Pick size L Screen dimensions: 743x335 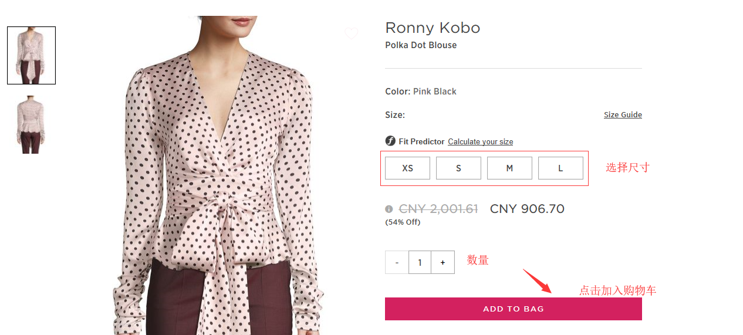click(x=560, y=168)
